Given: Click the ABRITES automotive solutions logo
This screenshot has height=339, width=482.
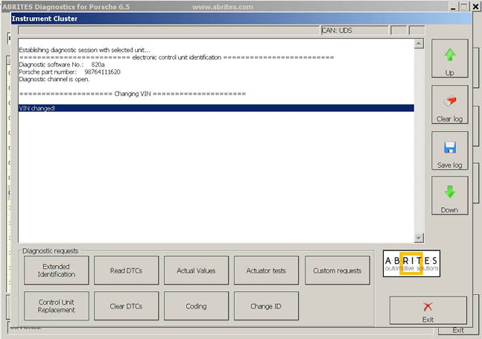Looking at the screenshot, I should click(x=412, y=263).
